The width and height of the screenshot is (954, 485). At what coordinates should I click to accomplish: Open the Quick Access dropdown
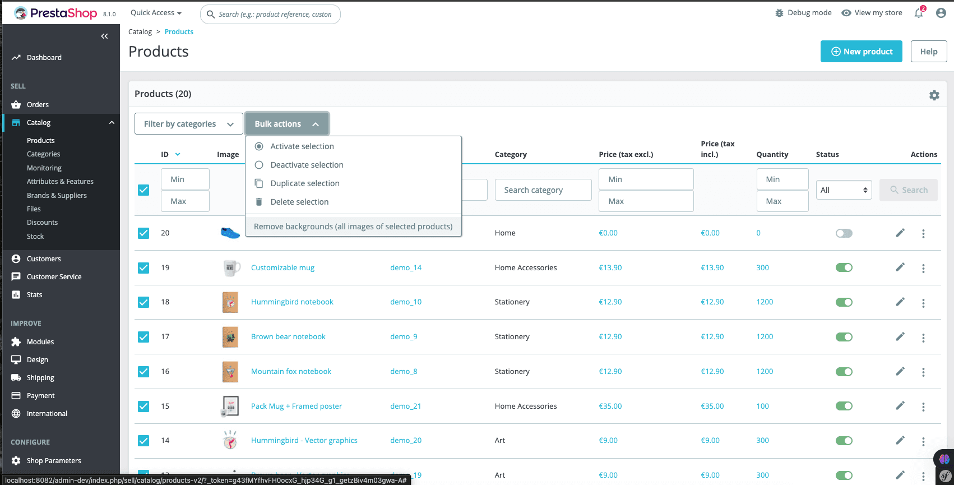(x=156, y=13)
